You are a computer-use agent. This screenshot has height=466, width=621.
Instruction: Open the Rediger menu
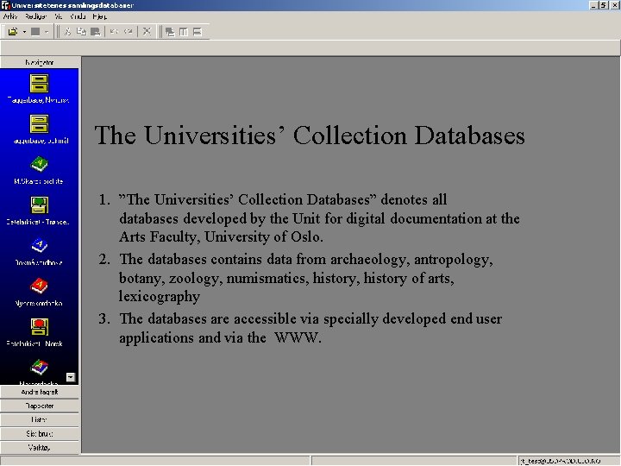[x=35, y=16]
